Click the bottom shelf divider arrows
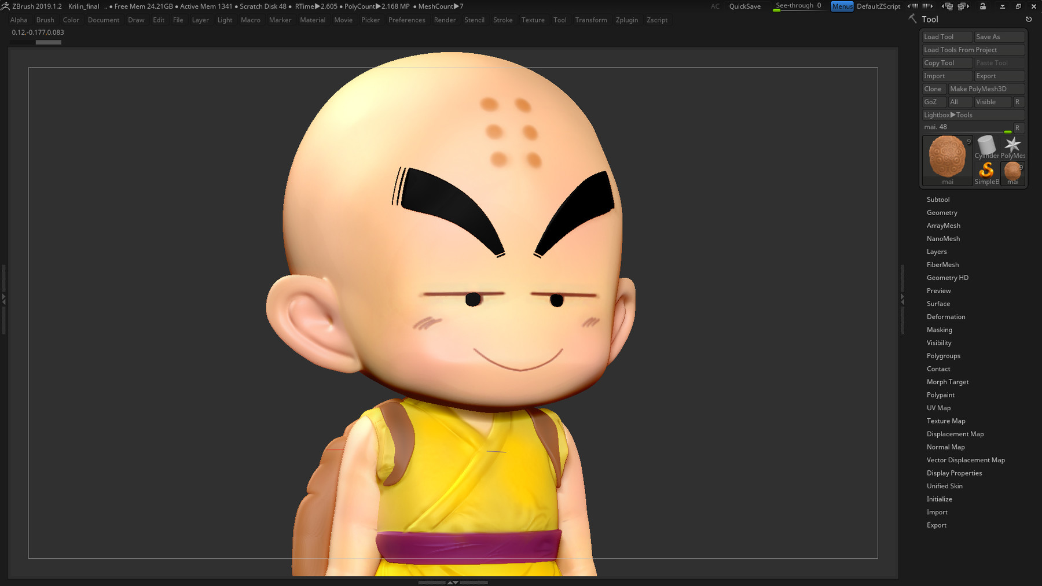 (453, 583)
